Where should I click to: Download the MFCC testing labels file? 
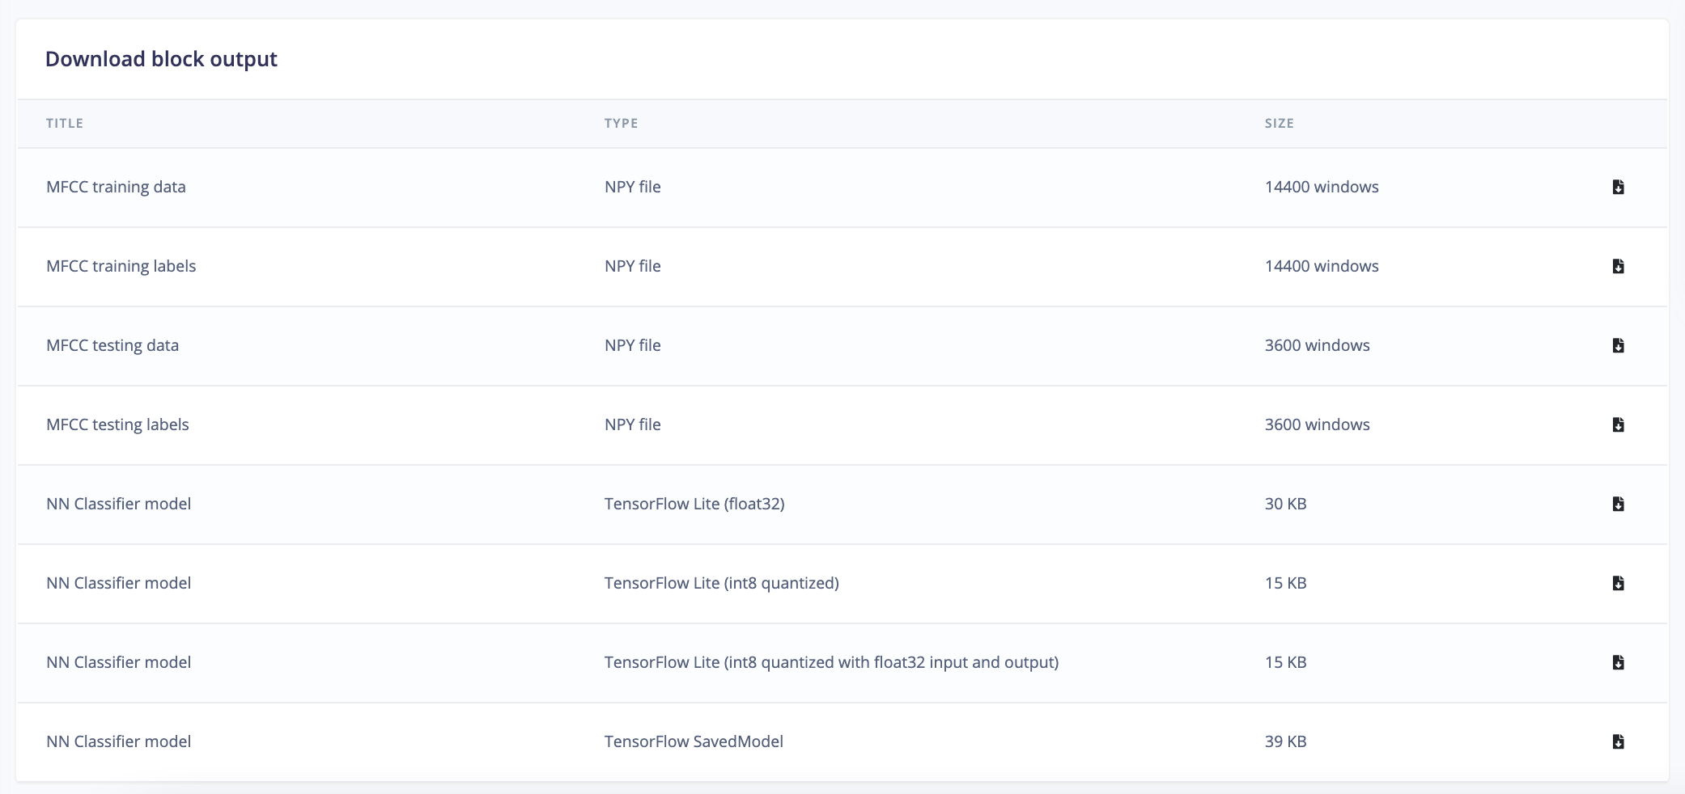coord(1618,424)
